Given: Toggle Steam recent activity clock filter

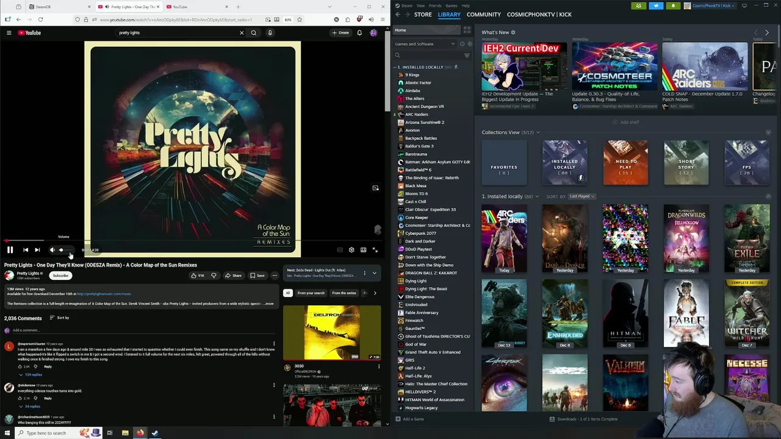Looking at the screenshot, I should coord(462,44).
